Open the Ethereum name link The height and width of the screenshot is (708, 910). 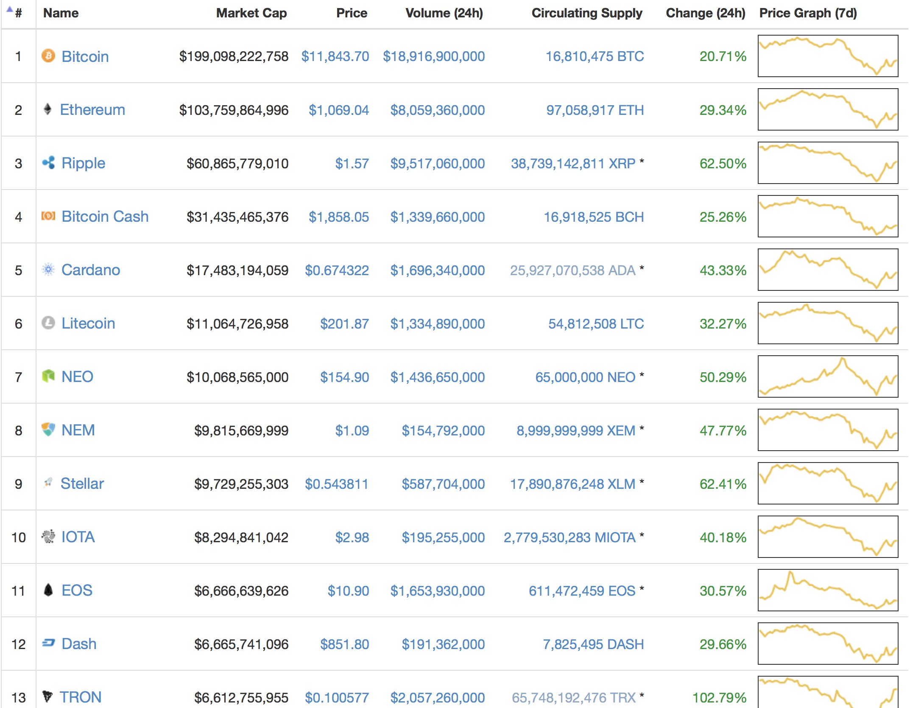[92, 110]
